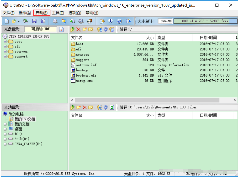Click the 可启动 UDF image type field
Screen dimensions: 240x177
[x=41, y=29]
